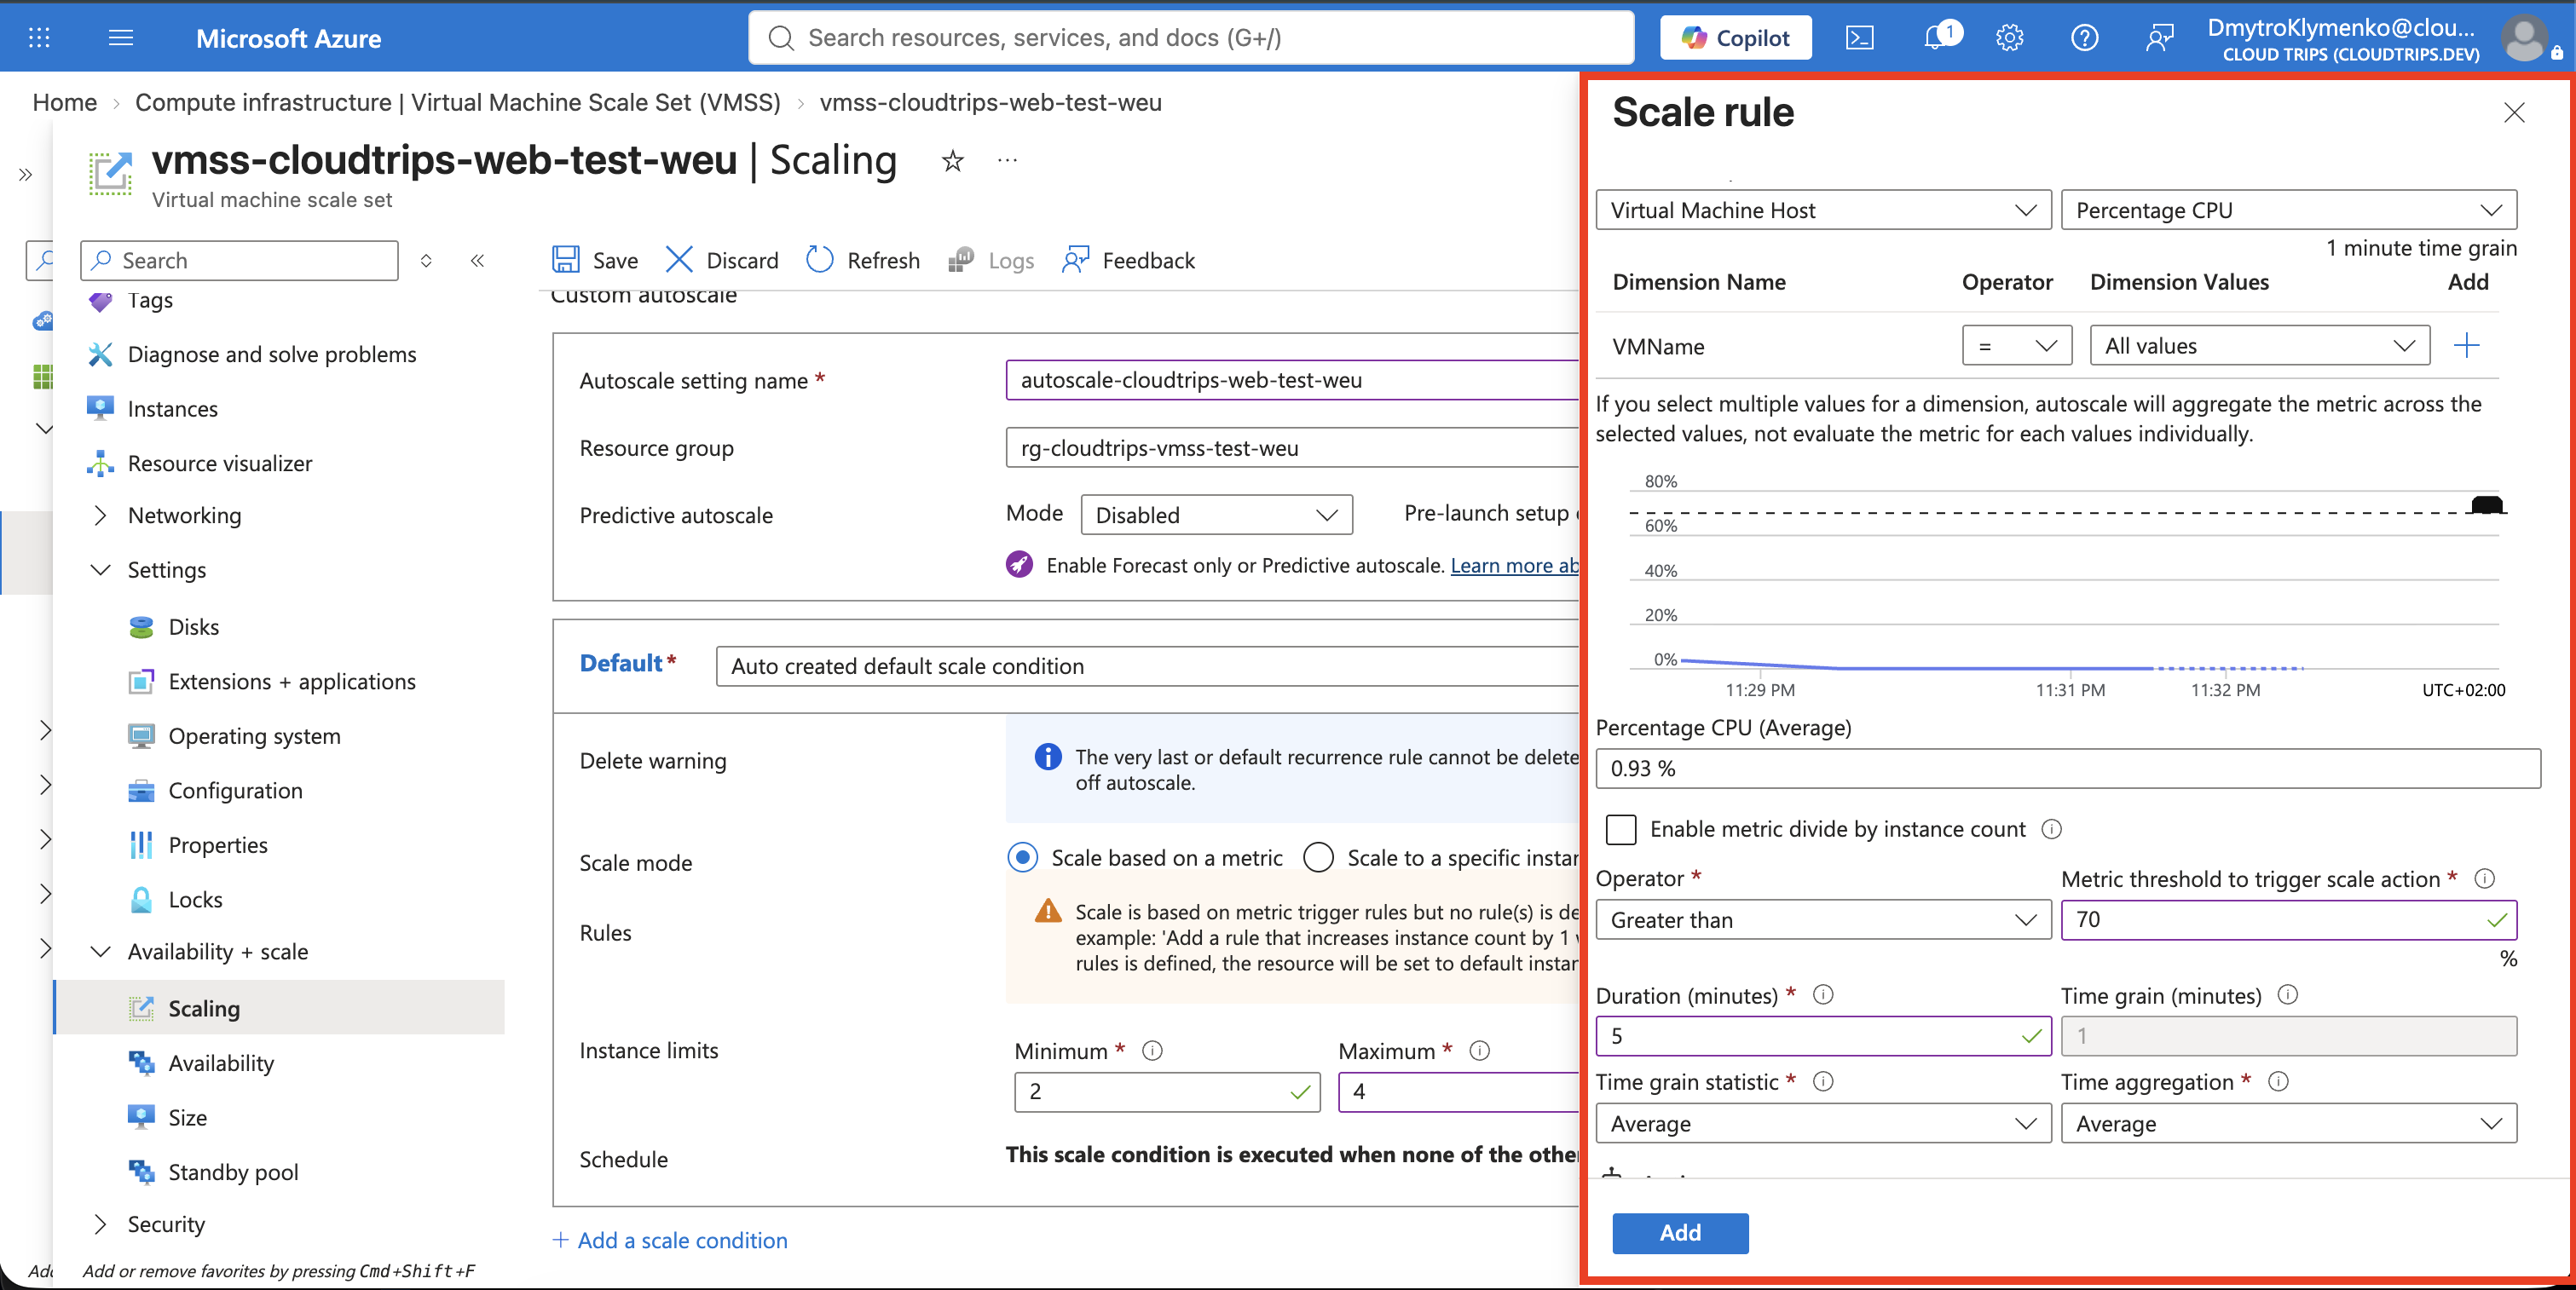Open Feedback from the Scaling toolbar
The image size is (2576, 1290).
click(x=1128, y=261)
